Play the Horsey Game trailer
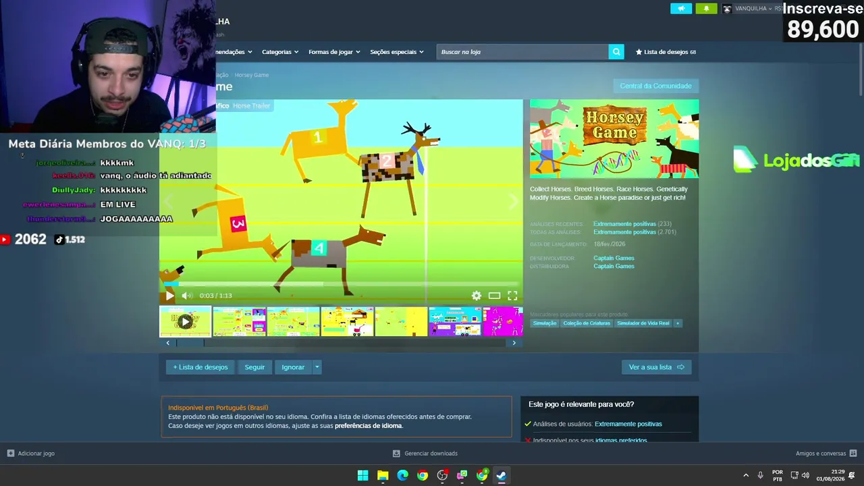The height and width of the screenshot is (486, 864). (169, 296)
